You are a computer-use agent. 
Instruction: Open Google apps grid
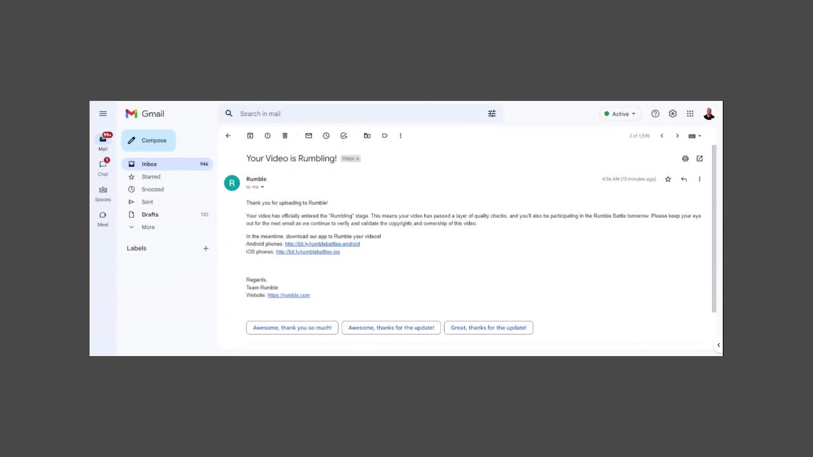(x=690, y=114)
